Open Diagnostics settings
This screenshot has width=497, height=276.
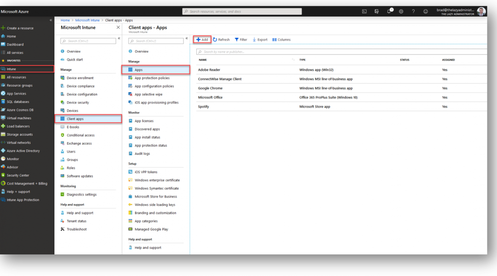click(x=81, y=195)
